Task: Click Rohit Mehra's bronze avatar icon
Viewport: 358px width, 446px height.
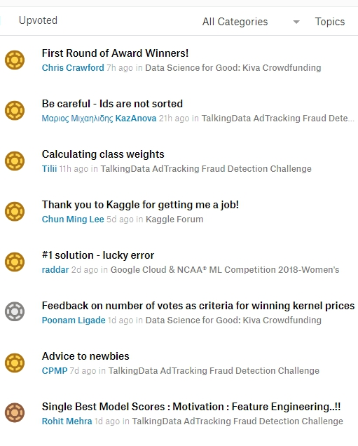Action: (x=15, y=413)
